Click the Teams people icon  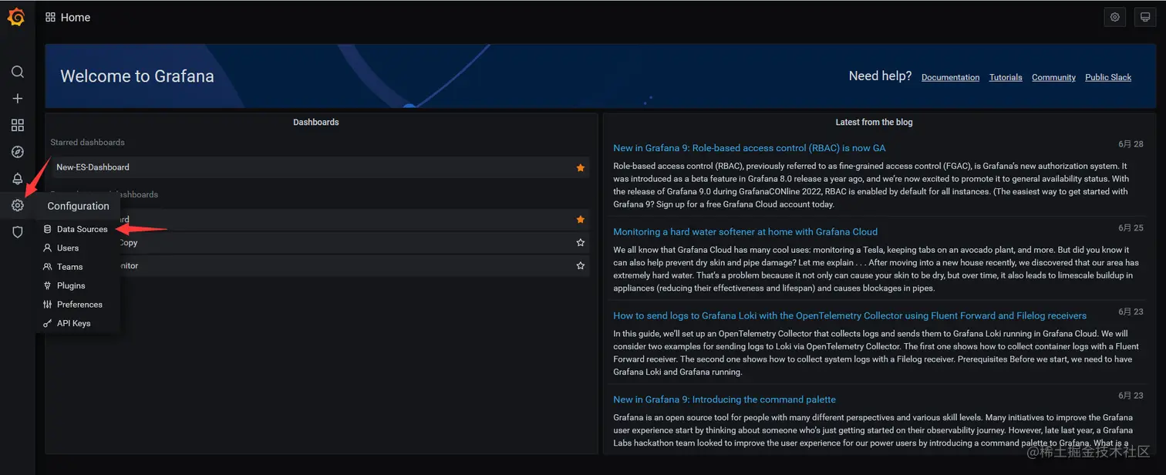click(x=48, y=267)
